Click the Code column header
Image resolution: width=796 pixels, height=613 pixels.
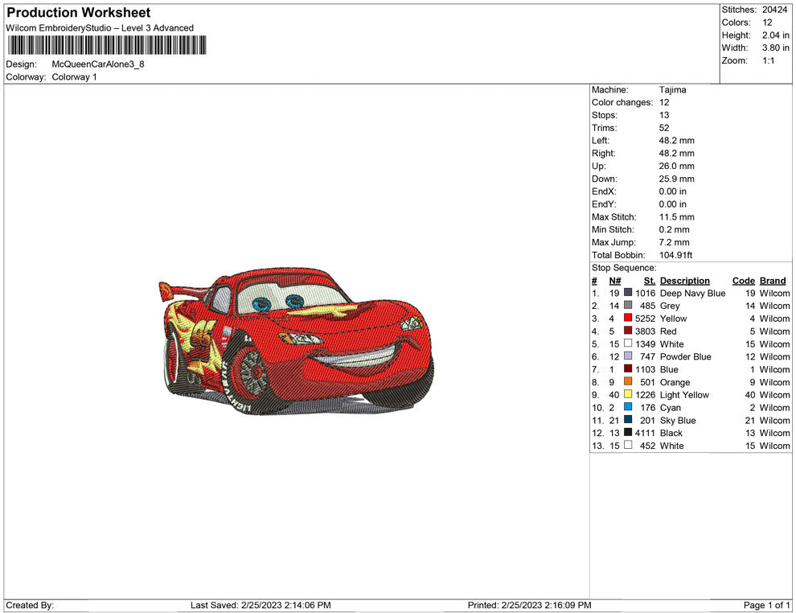pos(743,280)
